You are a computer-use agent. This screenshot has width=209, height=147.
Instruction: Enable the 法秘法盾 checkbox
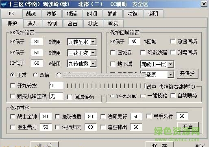57,116
